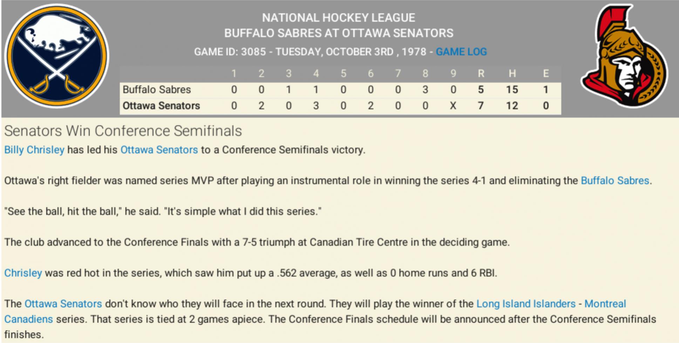Screen dimensions: 679x343
Task: Click the Buffalo Sabres team logo
Action: (x=57, y=56)
